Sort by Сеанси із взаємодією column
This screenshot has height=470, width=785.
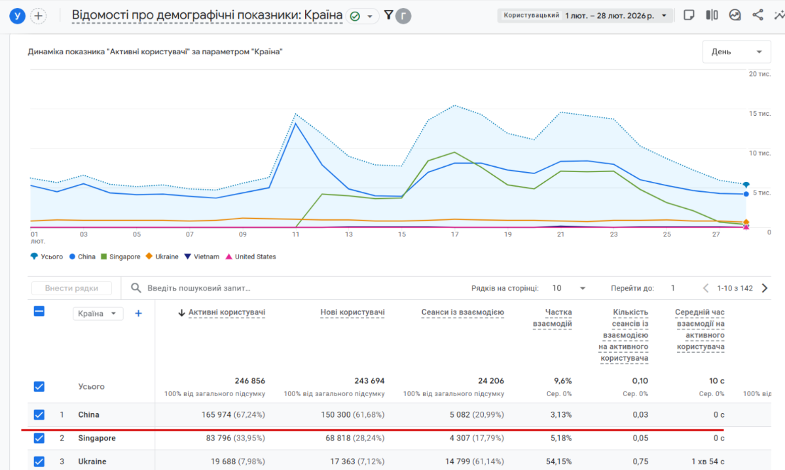pyautogui.click(x=462, y=313)
